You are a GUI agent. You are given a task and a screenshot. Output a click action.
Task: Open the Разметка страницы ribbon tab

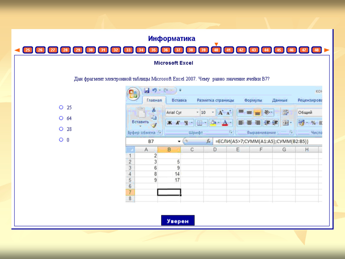point(215,100)
